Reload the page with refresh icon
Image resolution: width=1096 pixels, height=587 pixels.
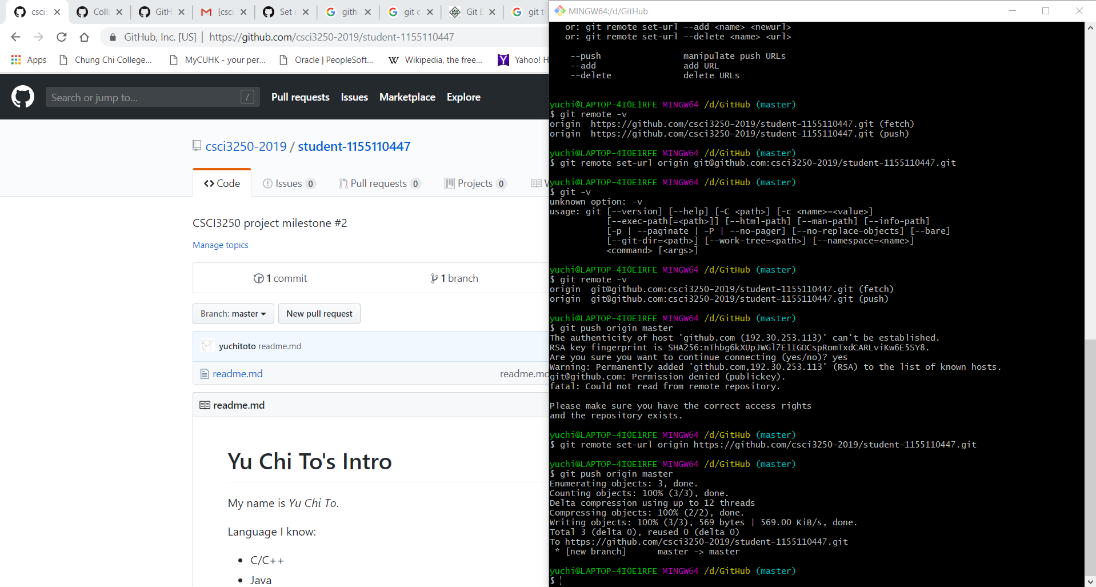pos(62,37)
